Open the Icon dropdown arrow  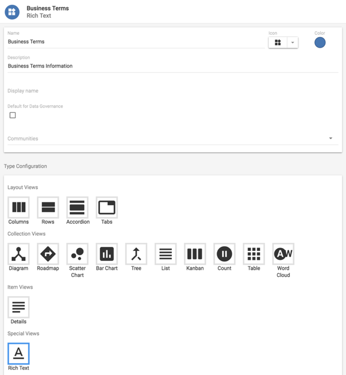(x=292, y=42)
